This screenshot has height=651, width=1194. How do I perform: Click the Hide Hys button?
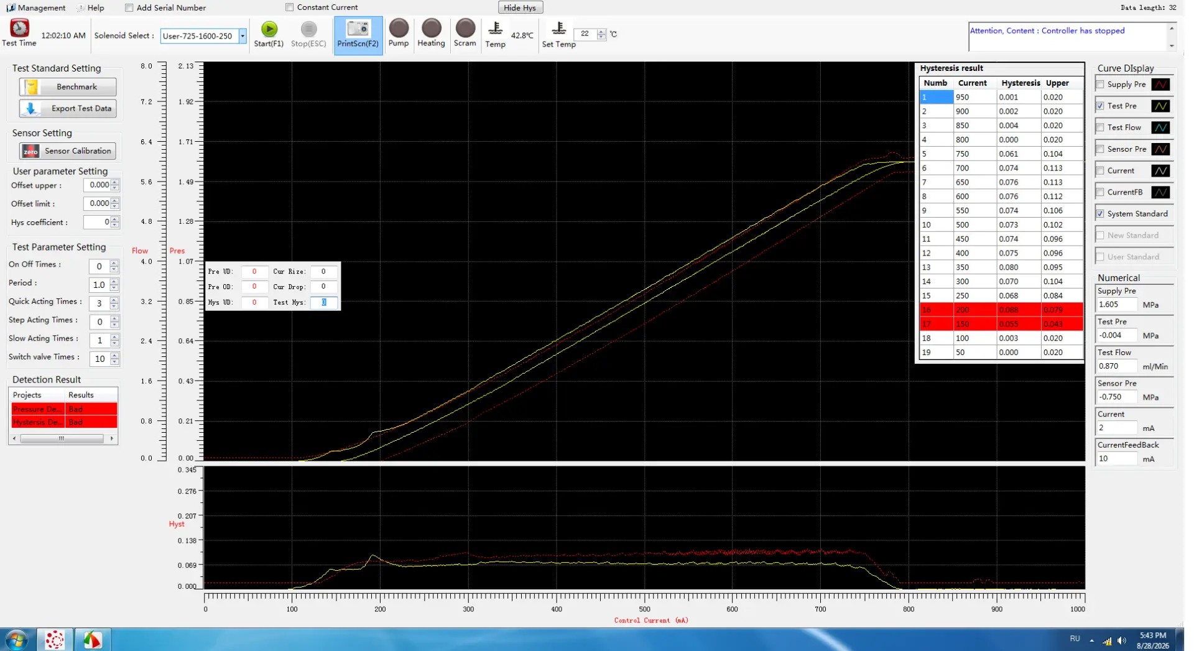pyautogui.click(x=520, y=7)
